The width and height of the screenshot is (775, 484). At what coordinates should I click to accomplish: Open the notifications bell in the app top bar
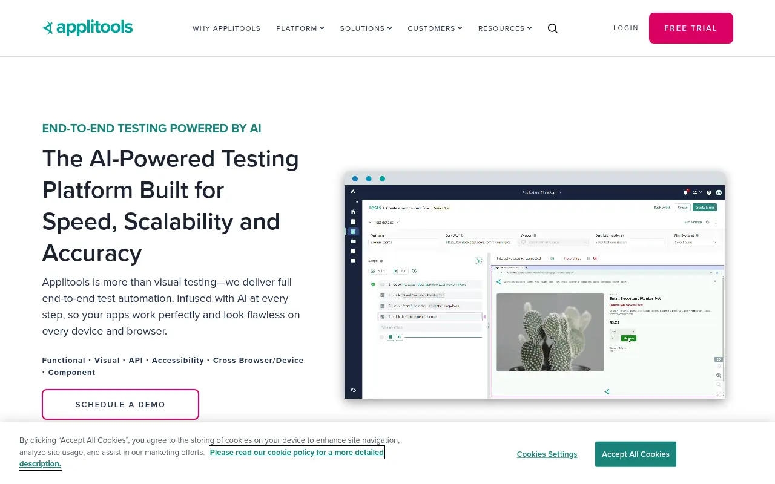[685, 192]
